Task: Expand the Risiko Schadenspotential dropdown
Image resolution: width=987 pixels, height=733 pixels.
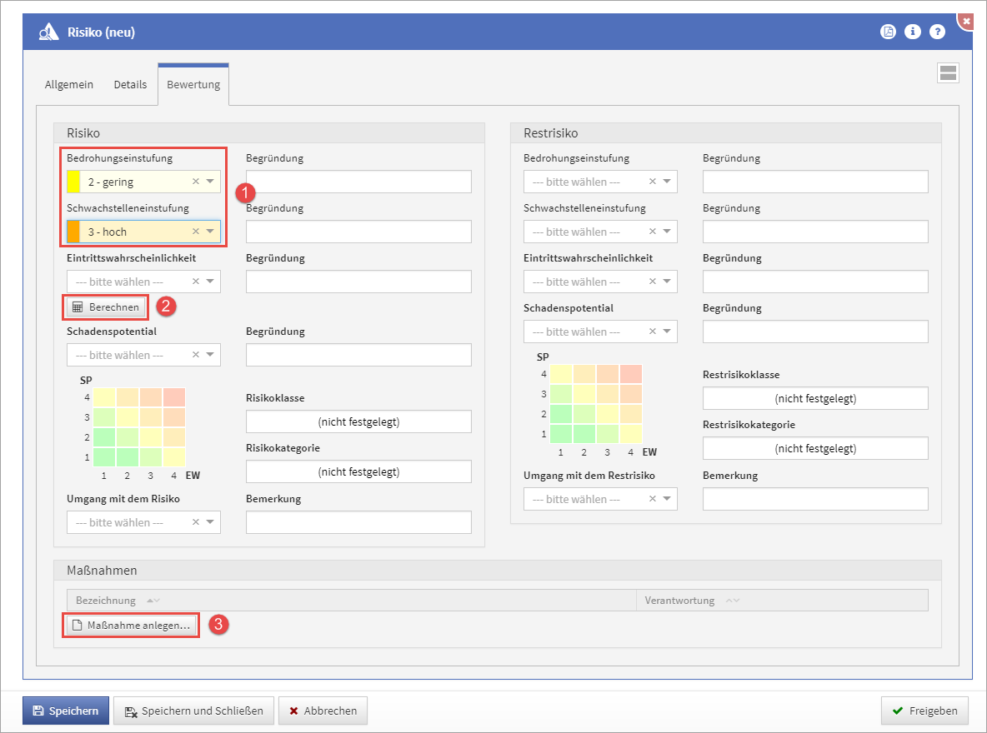Action: [211, 355]
